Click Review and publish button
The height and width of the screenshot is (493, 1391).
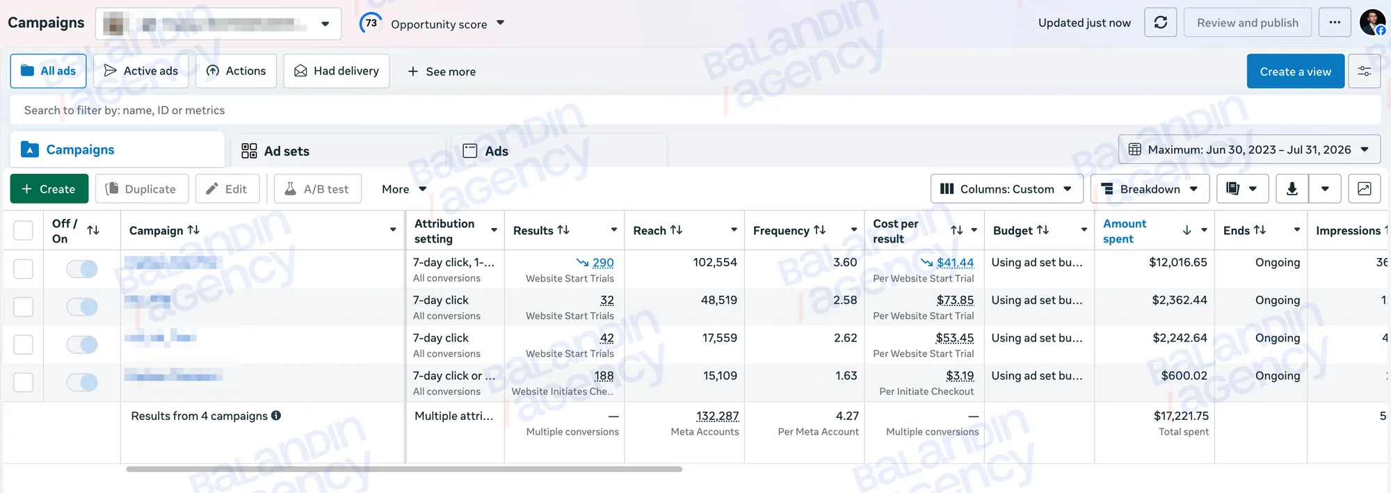click(x=1247, y=23)
